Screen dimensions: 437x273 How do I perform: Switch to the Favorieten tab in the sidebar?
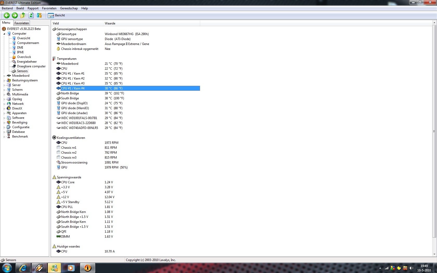(22, 23)
